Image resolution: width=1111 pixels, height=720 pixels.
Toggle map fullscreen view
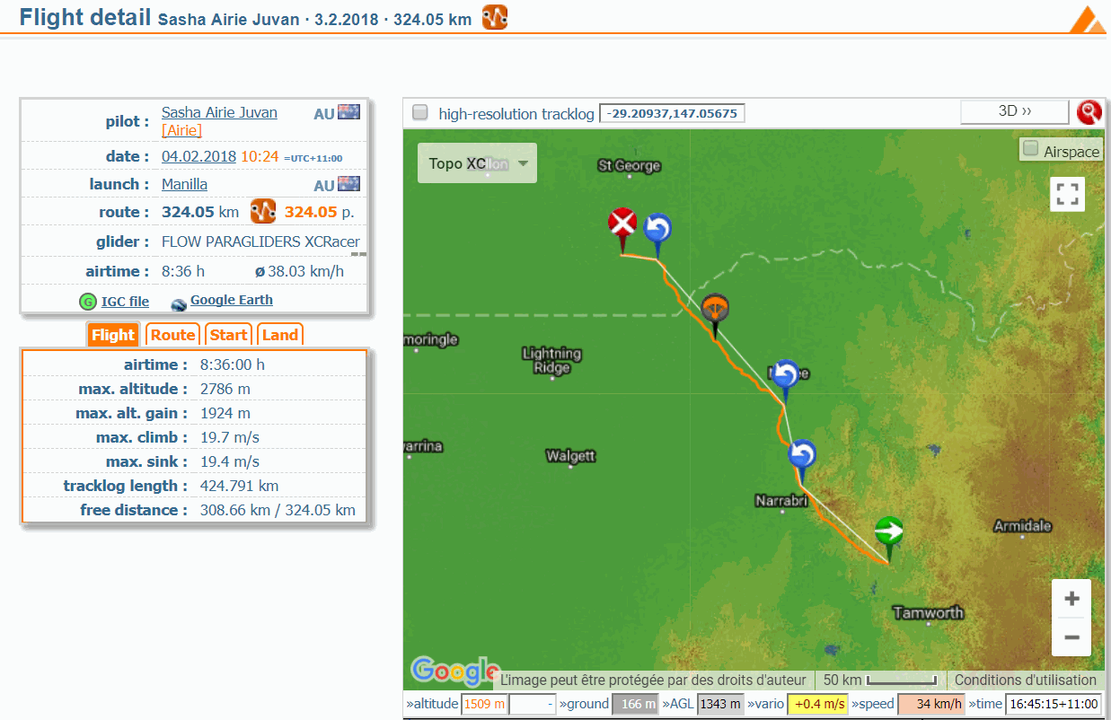click(x=1067, y=194)
